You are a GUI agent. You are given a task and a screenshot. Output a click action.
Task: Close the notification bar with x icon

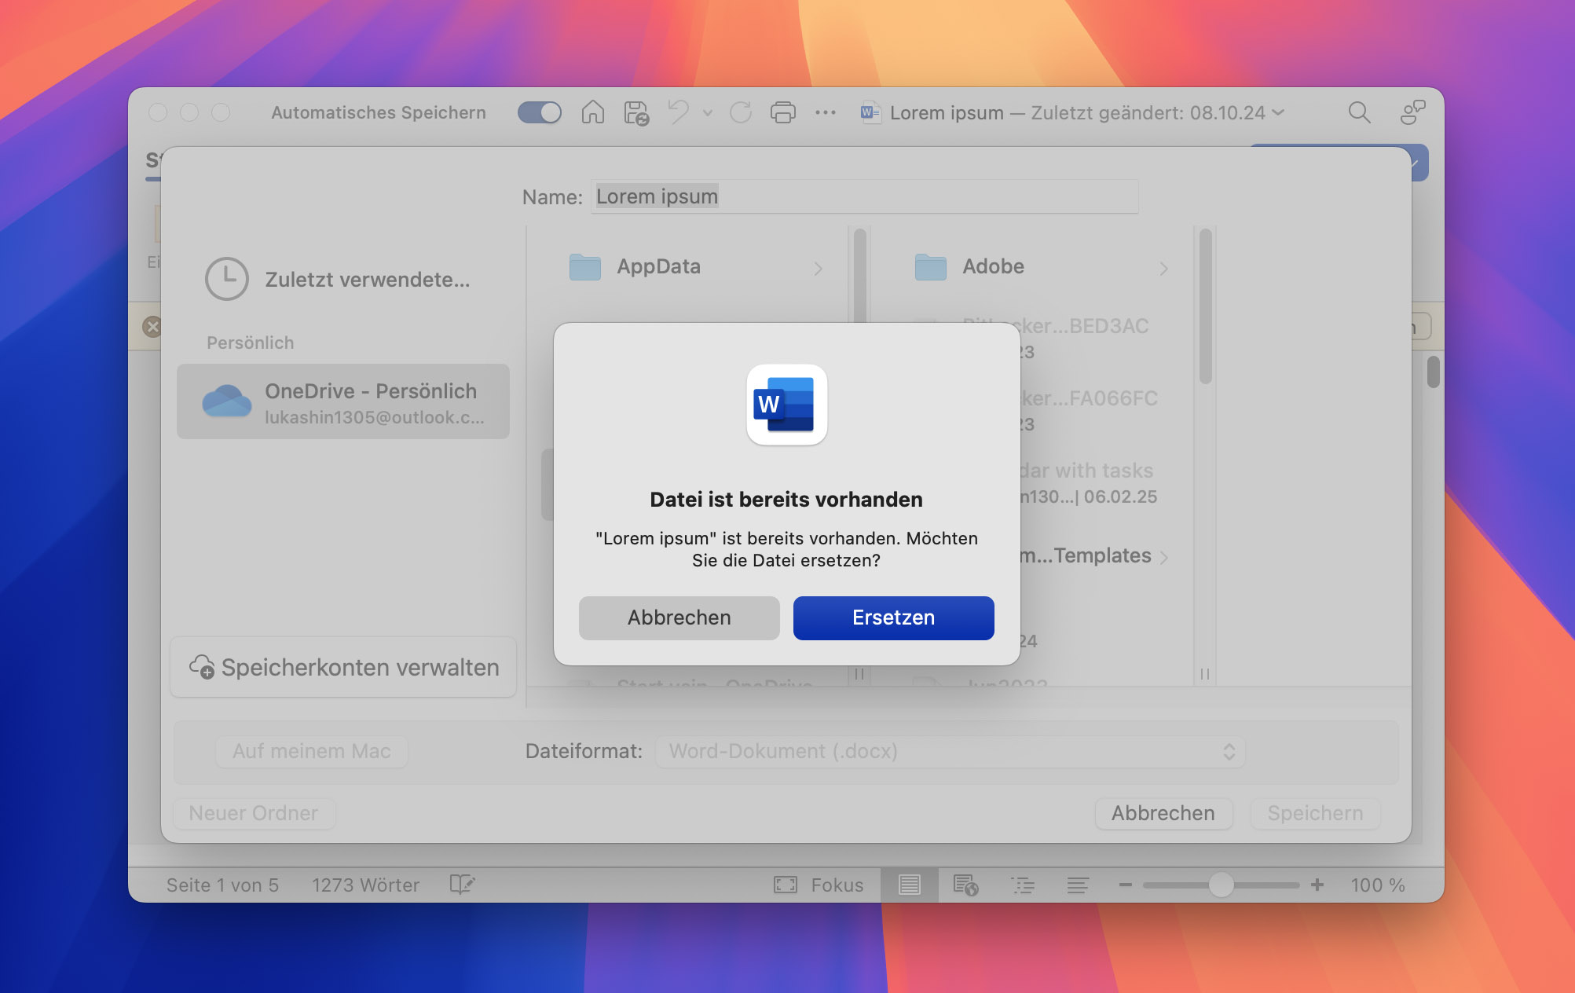[152, 327]
